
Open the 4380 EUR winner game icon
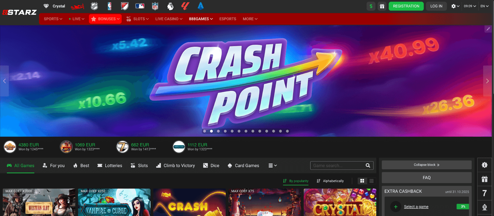coord(10,147)
